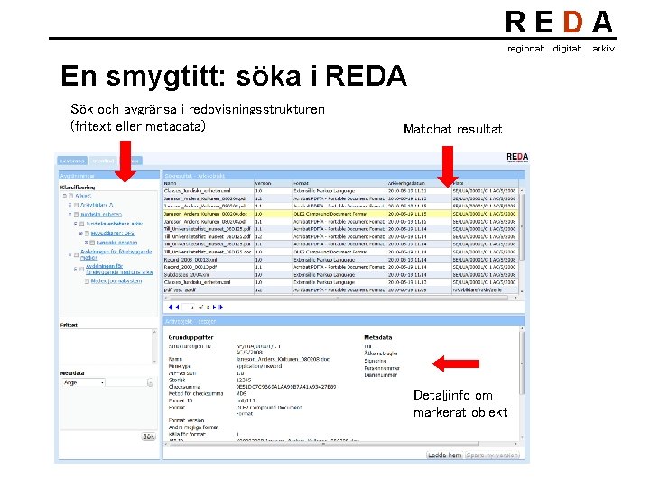The image size is (650, 487).
Task: Select the Record_2008 .xml row
Action: tap(340, 259)
